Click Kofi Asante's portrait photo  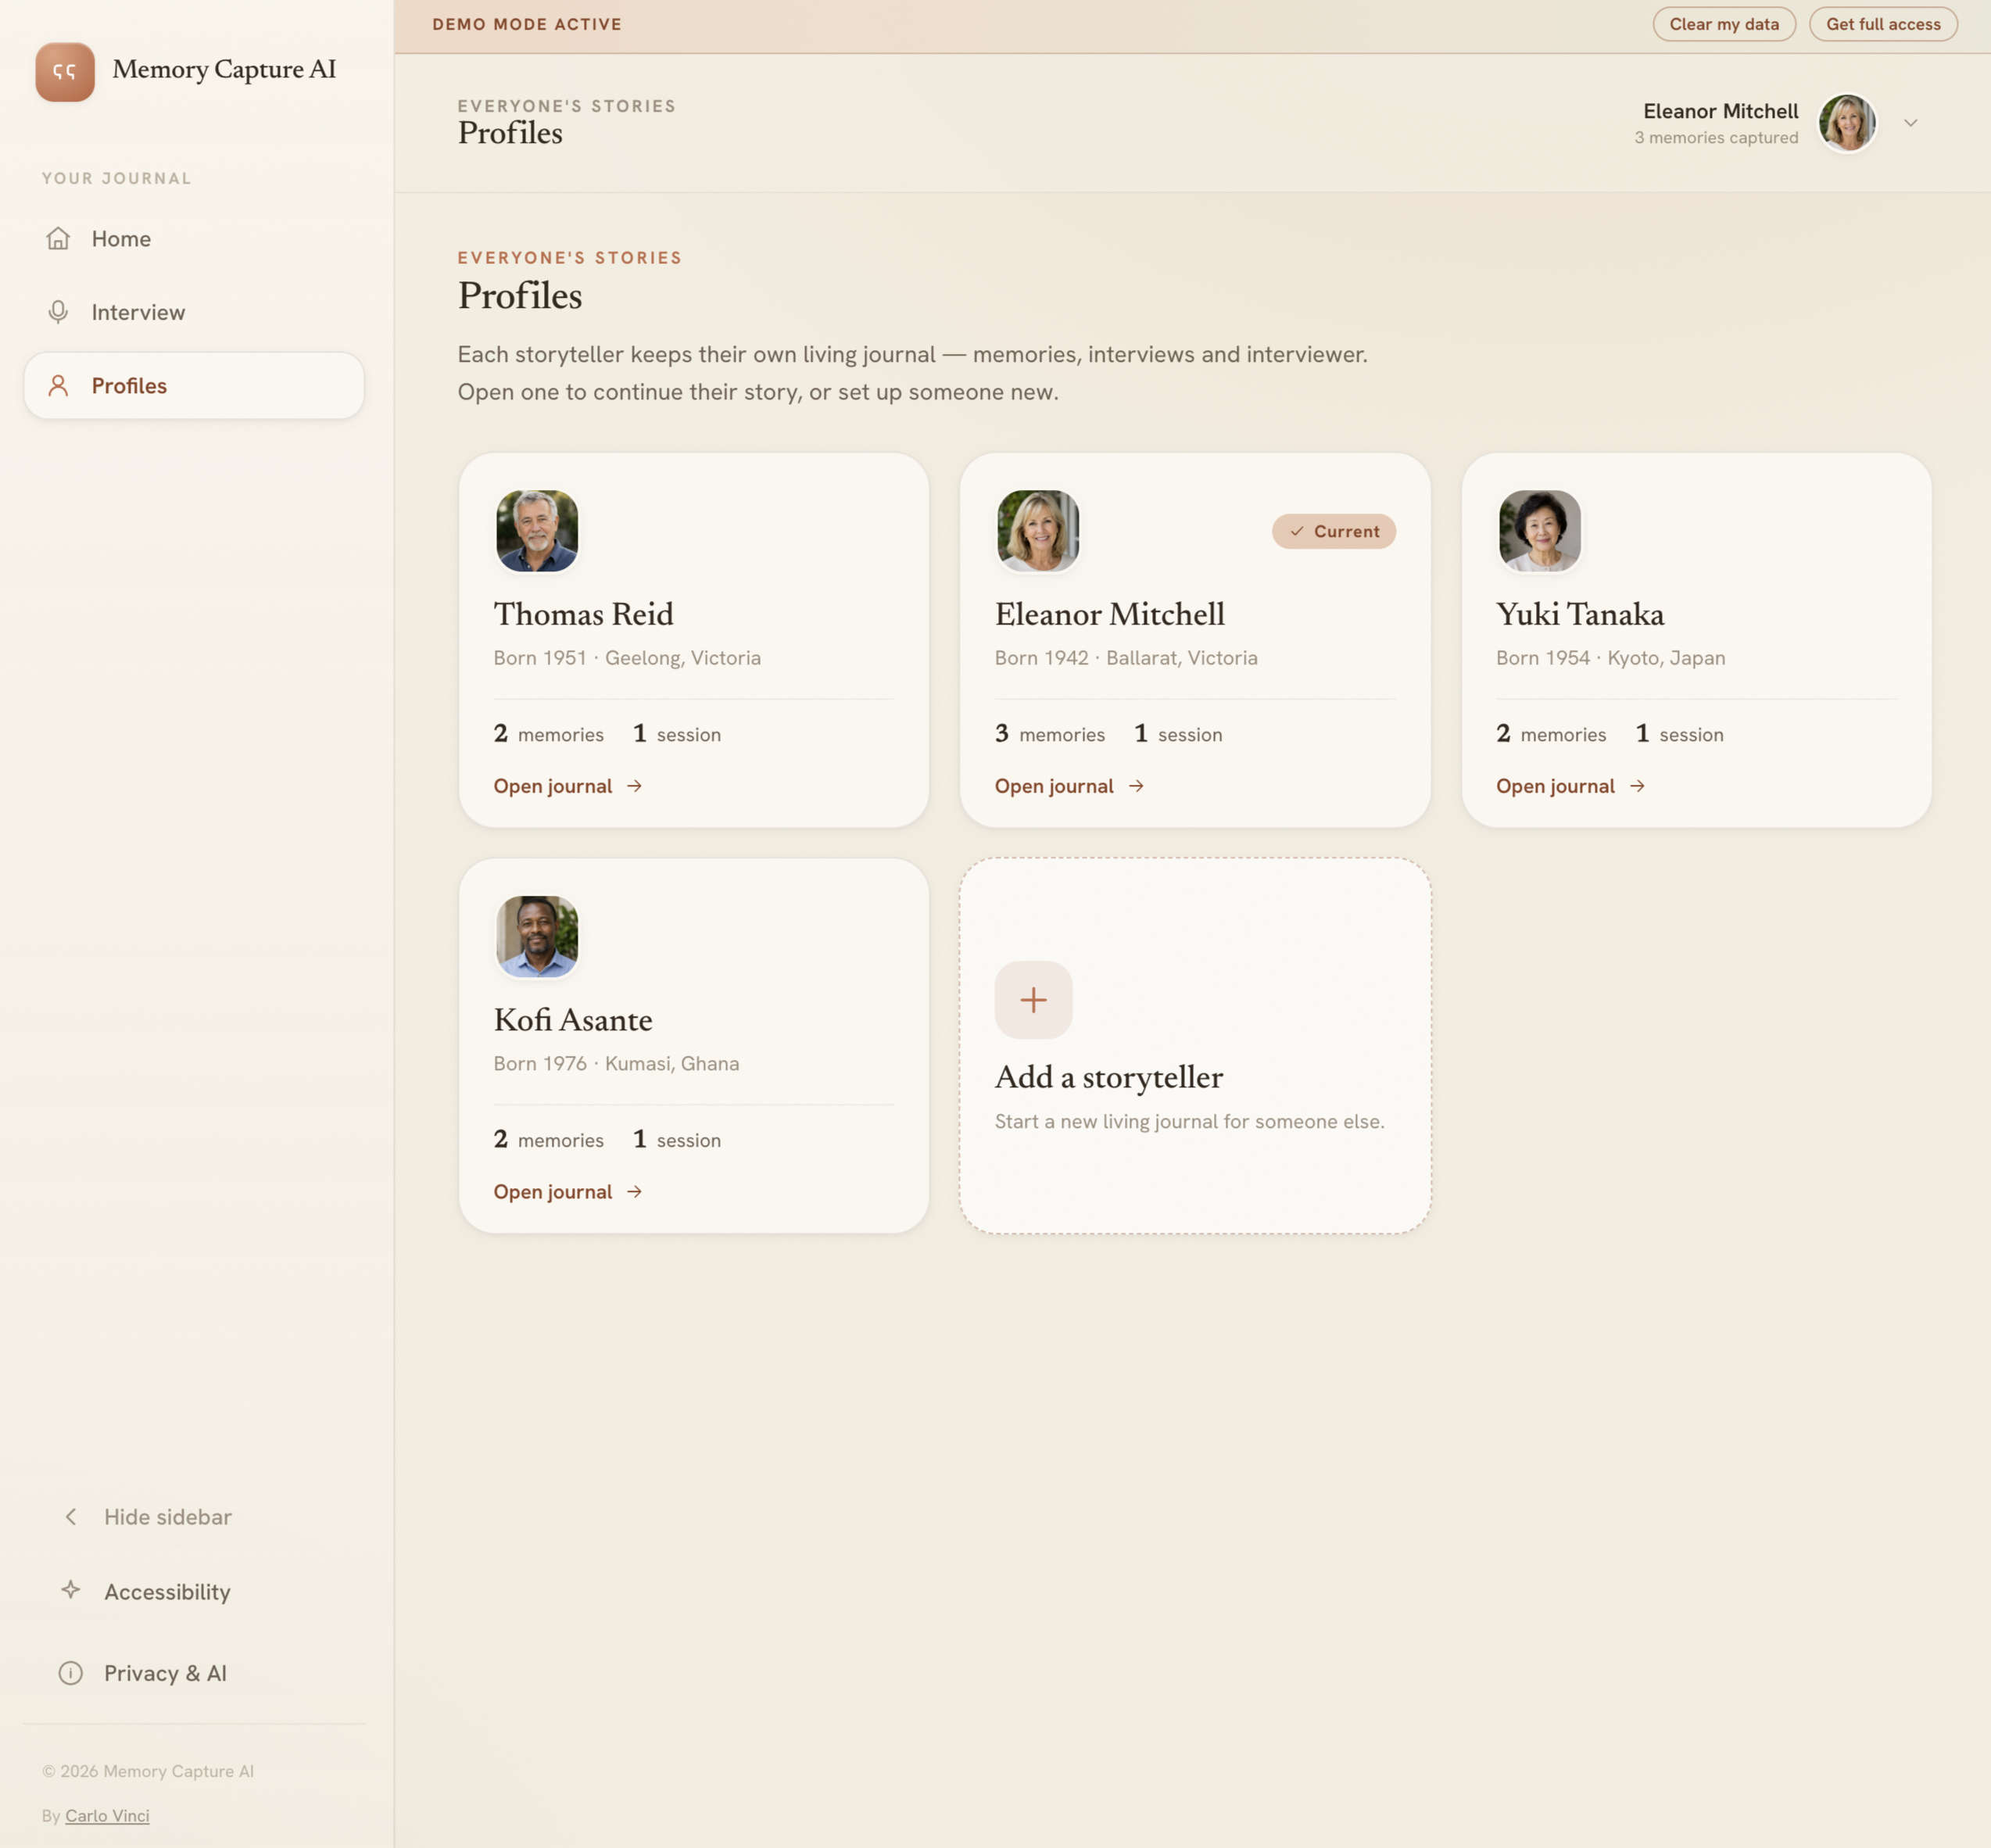pos(537,937)
